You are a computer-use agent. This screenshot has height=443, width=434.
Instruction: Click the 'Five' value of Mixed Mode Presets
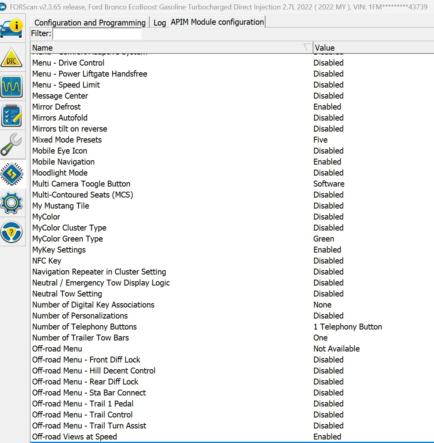pyautogui.click(x=320, y=140)
